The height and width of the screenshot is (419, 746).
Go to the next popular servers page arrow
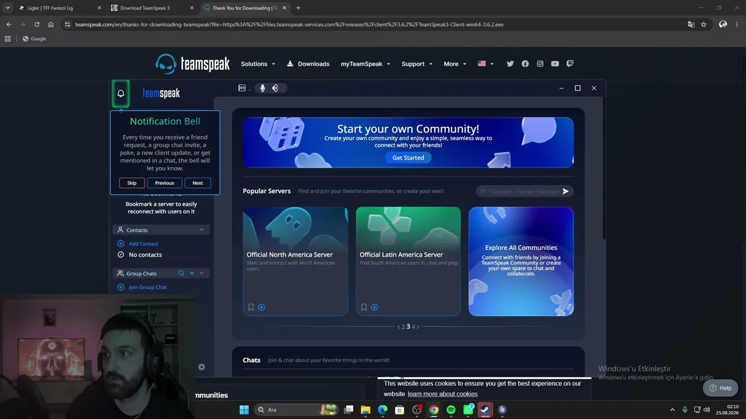point(418,327)
